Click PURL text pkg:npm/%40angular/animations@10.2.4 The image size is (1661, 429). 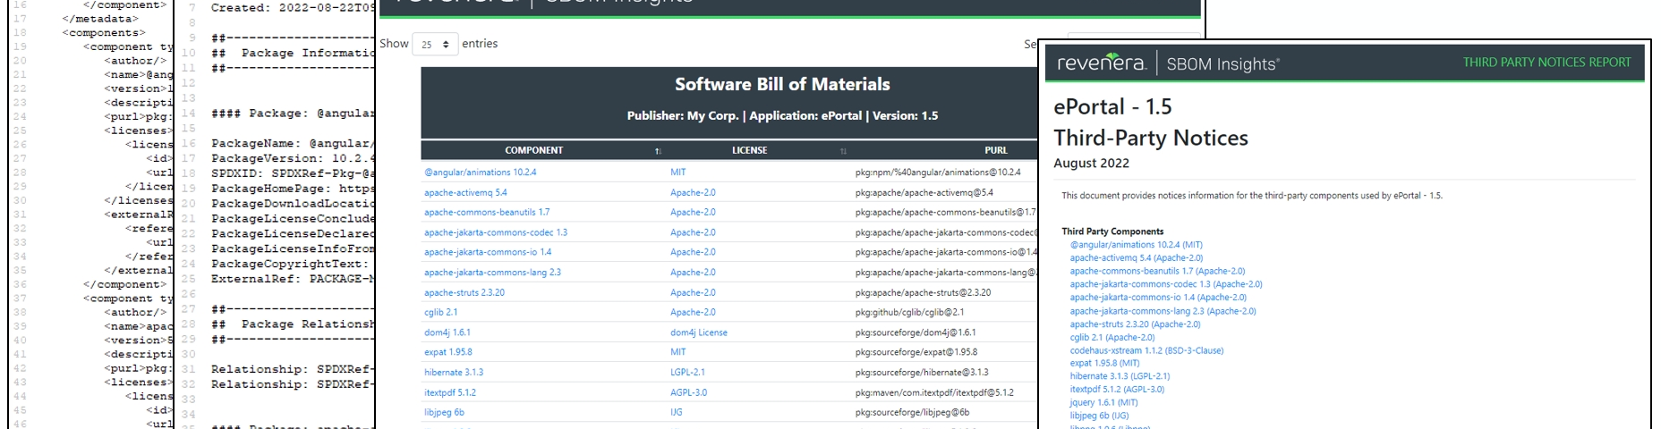coord(938,172)
